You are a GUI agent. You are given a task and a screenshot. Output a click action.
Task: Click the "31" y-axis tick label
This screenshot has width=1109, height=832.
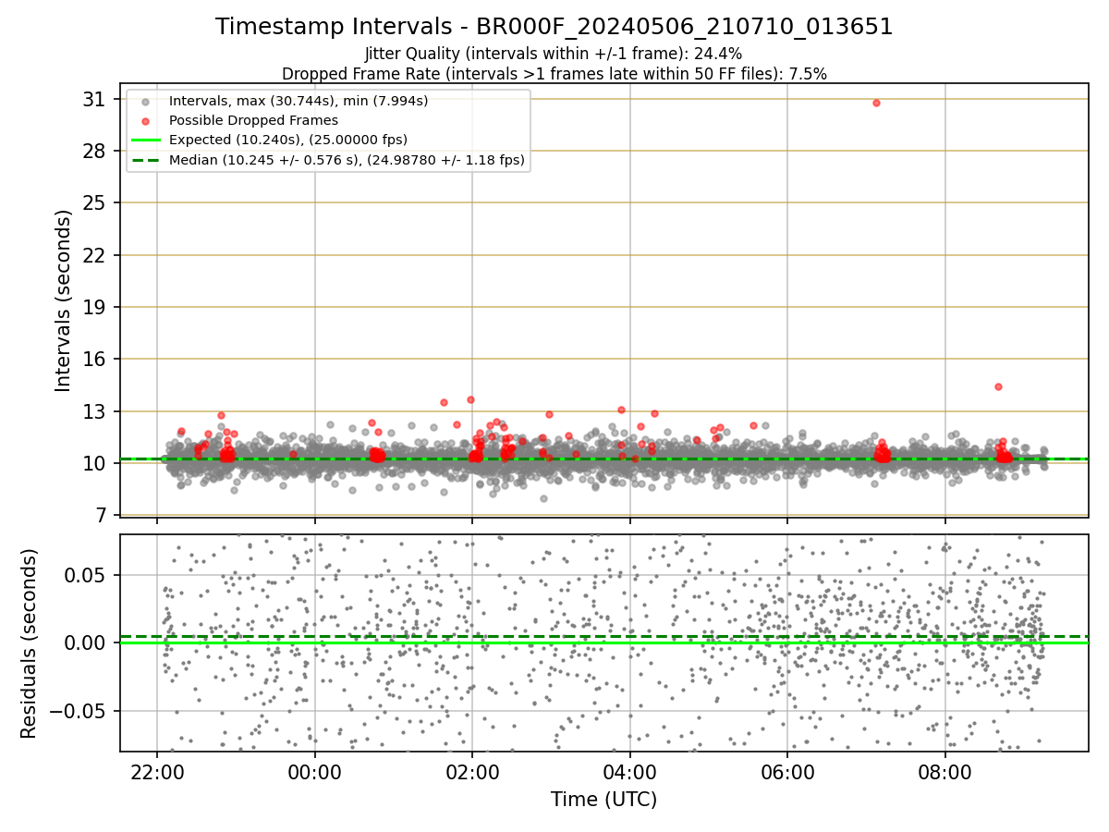click(95, 99)
